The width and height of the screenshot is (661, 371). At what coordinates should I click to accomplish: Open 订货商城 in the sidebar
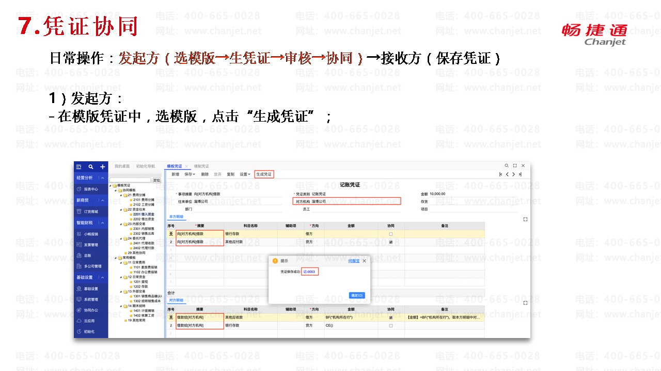[91, 212]
